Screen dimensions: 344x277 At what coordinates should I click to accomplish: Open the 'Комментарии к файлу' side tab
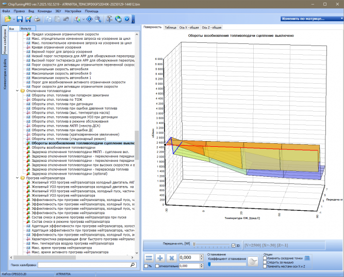click(x=5, y=74)
